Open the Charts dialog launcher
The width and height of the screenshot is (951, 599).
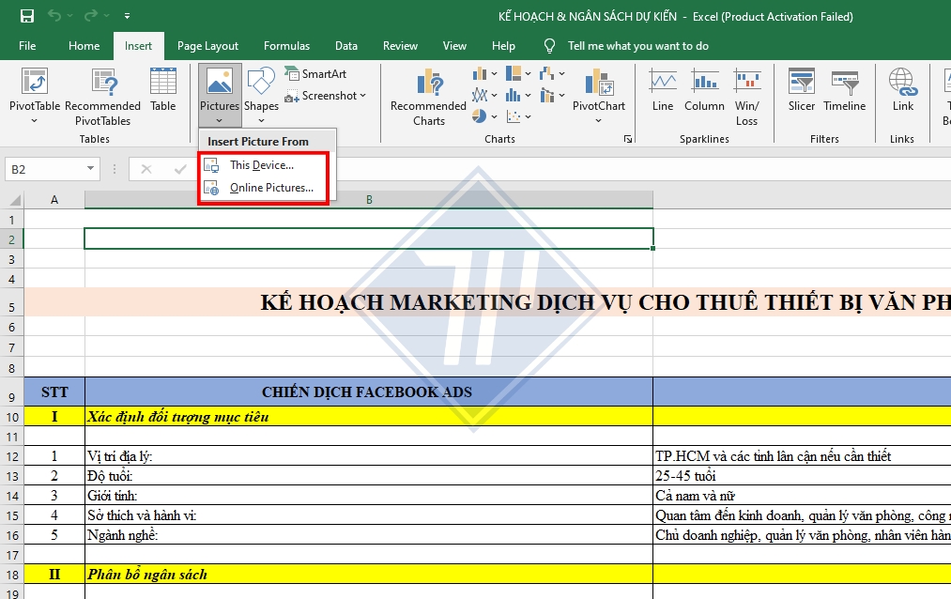point(626,139)
